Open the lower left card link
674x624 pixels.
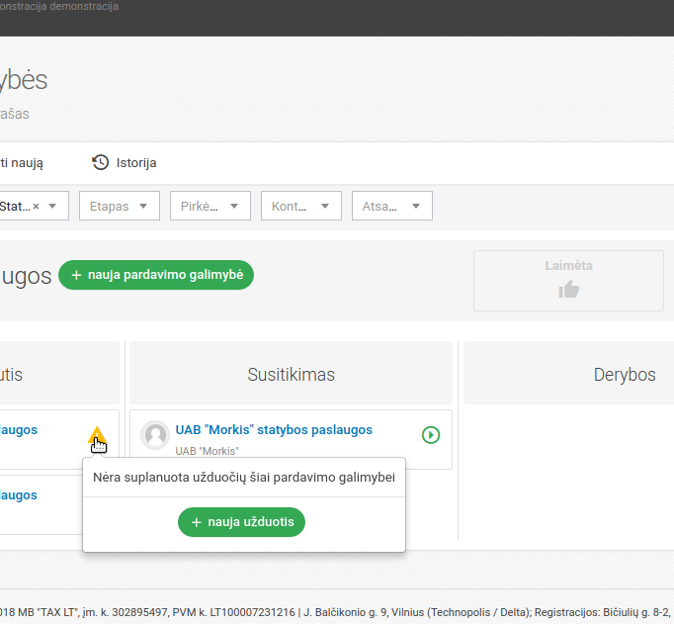(19, 495)
